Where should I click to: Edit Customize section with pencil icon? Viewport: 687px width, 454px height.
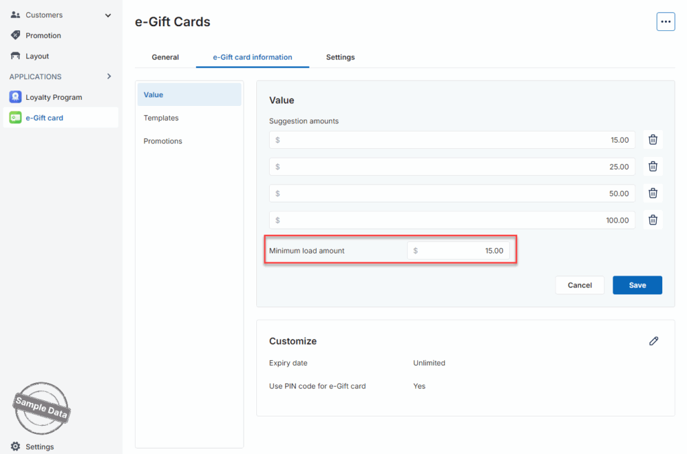coord(653,341)
